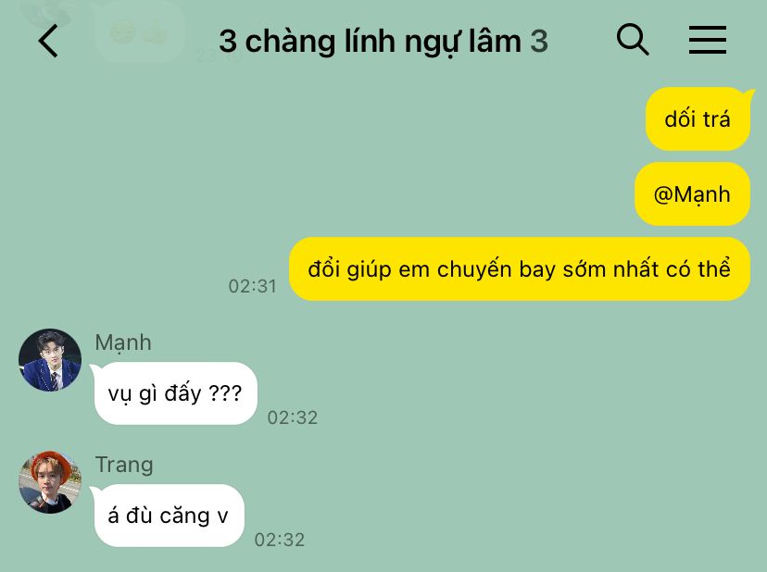
Task: Go back using the back arrow
Action: (48, 41)
